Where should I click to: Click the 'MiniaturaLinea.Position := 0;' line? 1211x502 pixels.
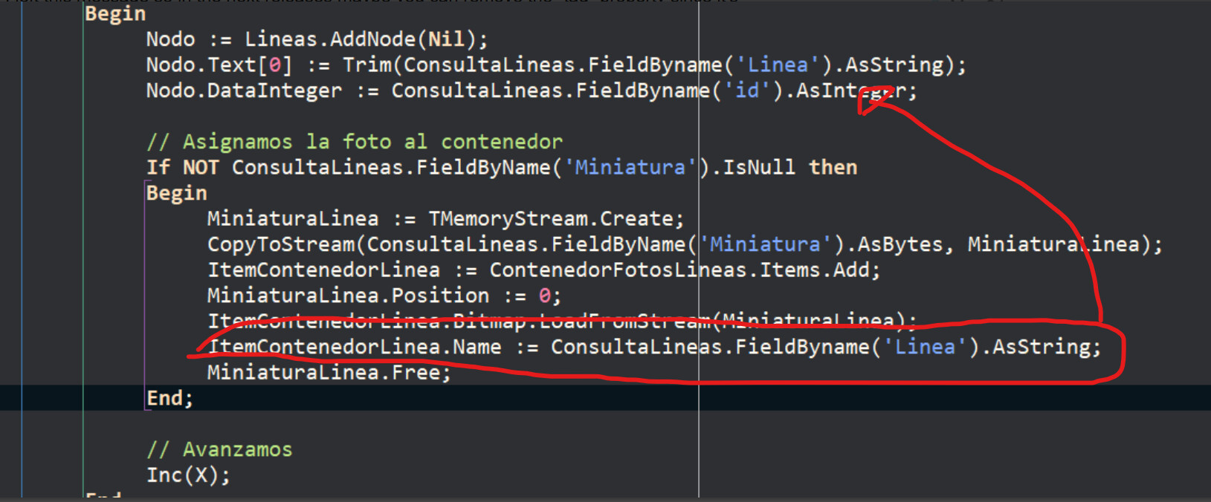pyautogui.click(x=384, y=296)
